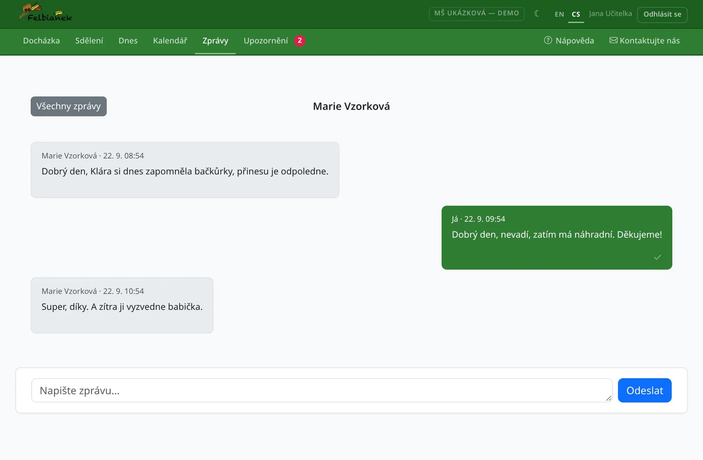Select the Zprávy tab
This screenshot has height=460, width=703.
(x=215, y=41)
